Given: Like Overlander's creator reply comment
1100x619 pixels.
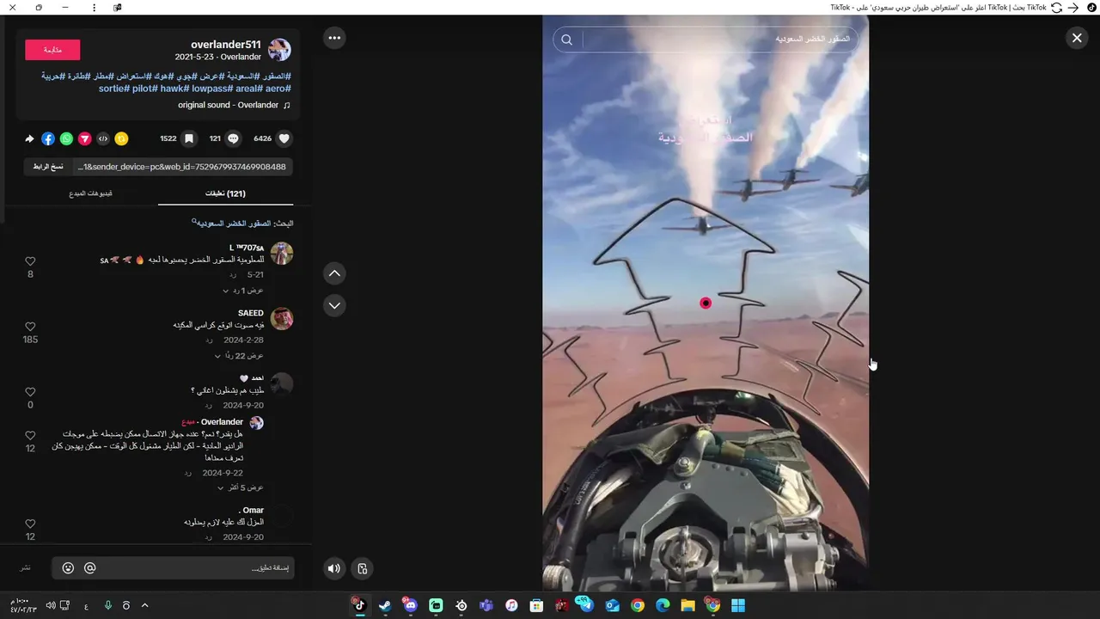Looking at the screenshot, I should (30, 436).
